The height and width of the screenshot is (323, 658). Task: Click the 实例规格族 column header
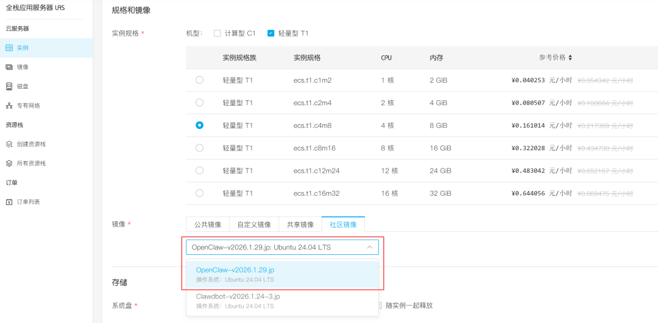pyautogui.click(x=239, y=58)
